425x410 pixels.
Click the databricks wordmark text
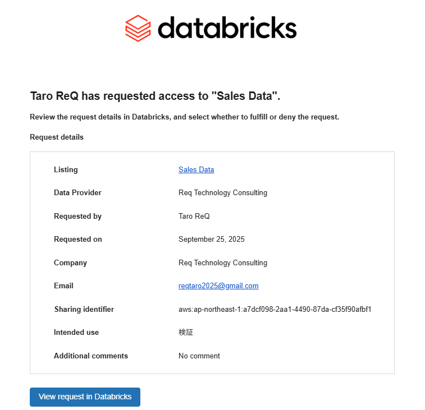pyautogui.click(x=227, y=27)
